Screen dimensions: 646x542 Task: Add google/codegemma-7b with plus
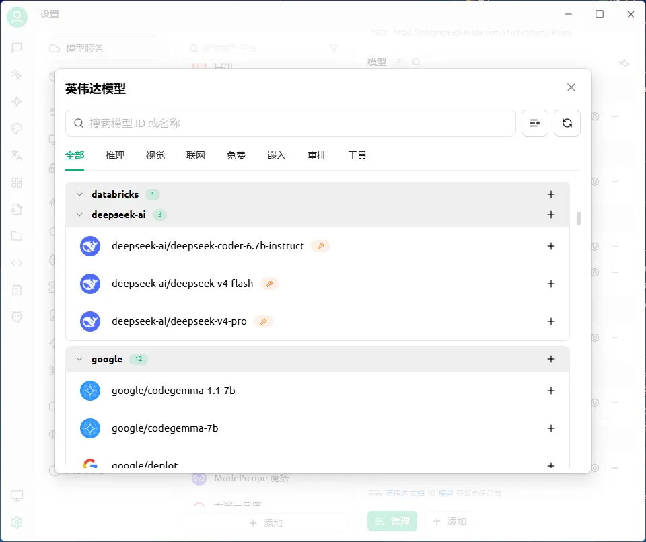point(551,428)
